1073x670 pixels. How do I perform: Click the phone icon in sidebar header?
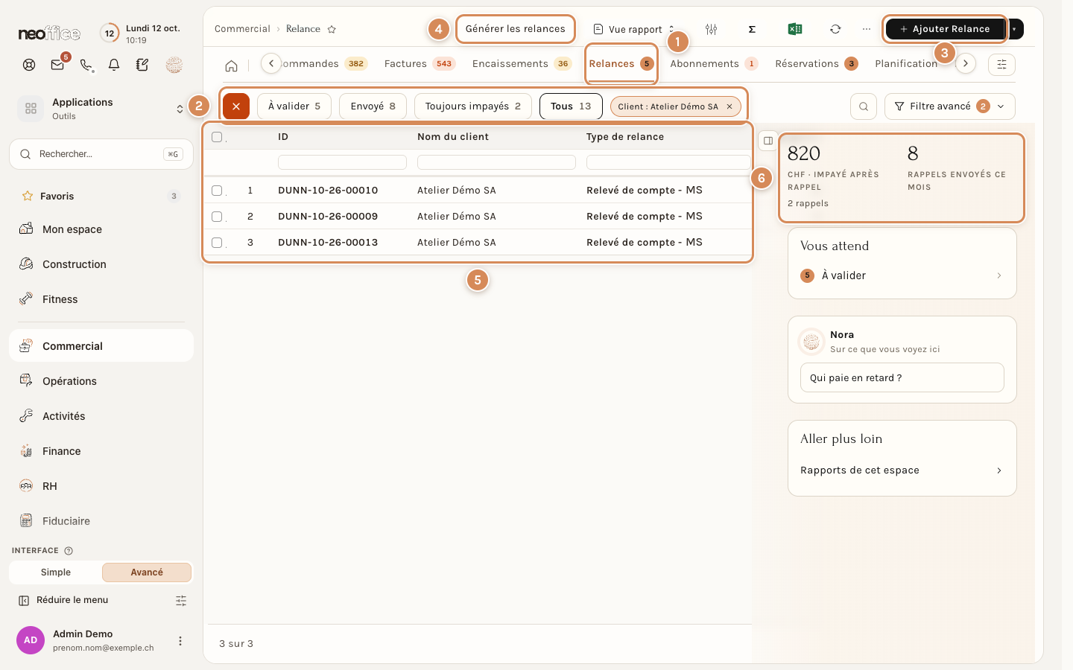pos(86,65)
